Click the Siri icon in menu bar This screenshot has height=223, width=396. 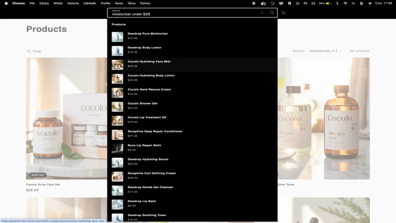(370, 3)
